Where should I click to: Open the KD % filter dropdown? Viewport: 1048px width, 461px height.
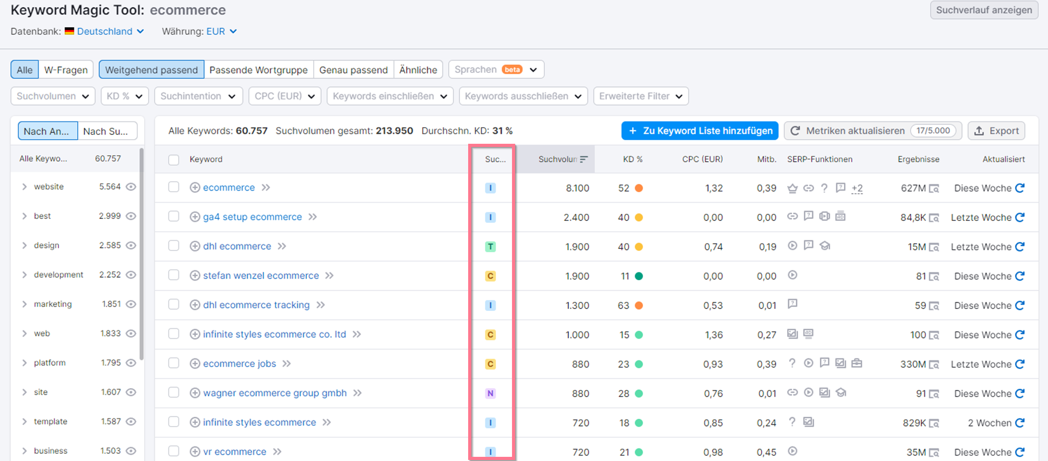(125, 96)
